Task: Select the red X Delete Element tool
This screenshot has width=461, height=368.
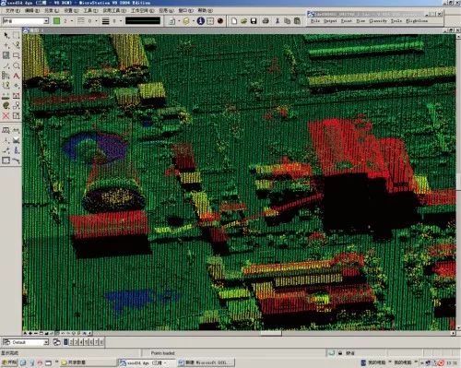Action: pos(6,115)
